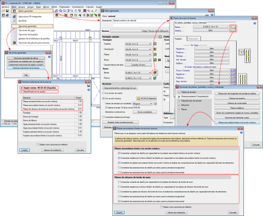Click the save icon in main toolbar

click(x=7, y=11)
